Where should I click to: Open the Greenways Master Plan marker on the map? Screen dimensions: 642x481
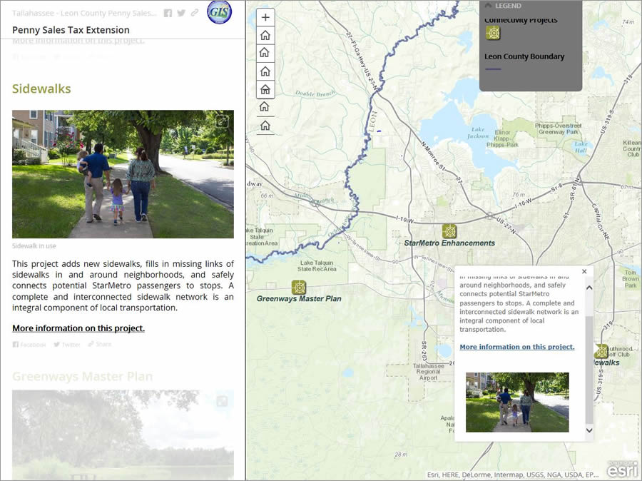[x=298, y=288]
